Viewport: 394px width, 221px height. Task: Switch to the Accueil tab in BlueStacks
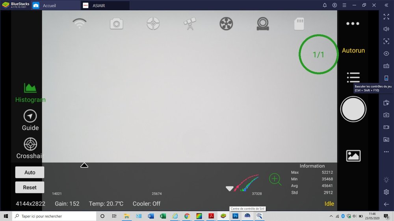click(x=55, y=6)
